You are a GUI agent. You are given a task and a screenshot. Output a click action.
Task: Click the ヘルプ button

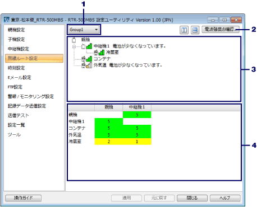225,198
